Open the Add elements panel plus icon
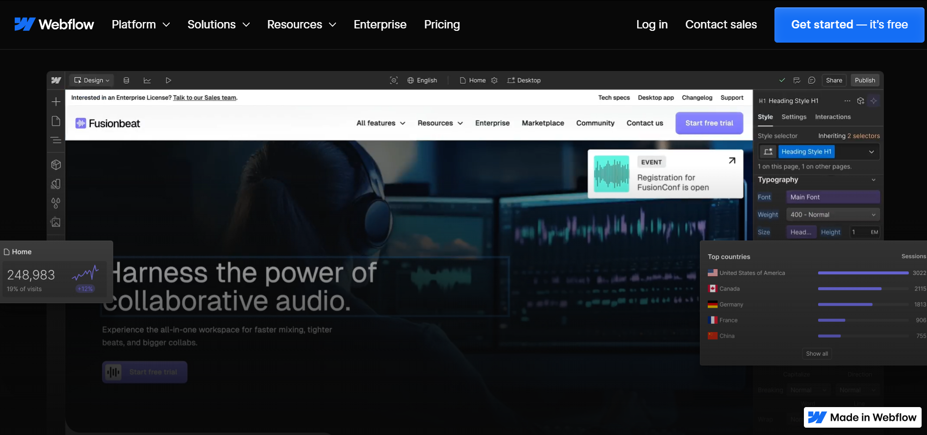This screenshot has width=927, height=435. [x=56, y=101]
